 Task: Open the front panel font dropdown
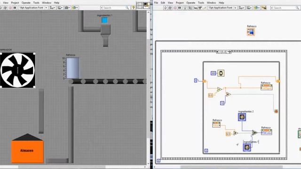pos(33,8)
